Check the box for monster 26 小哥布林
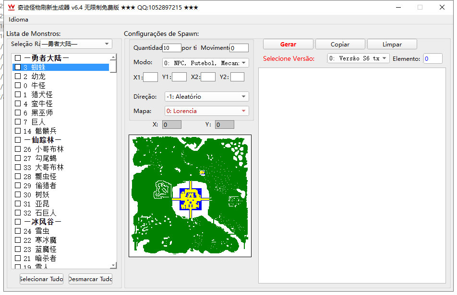The width and height of the screenshot is (457, 295). click(18, 149)
